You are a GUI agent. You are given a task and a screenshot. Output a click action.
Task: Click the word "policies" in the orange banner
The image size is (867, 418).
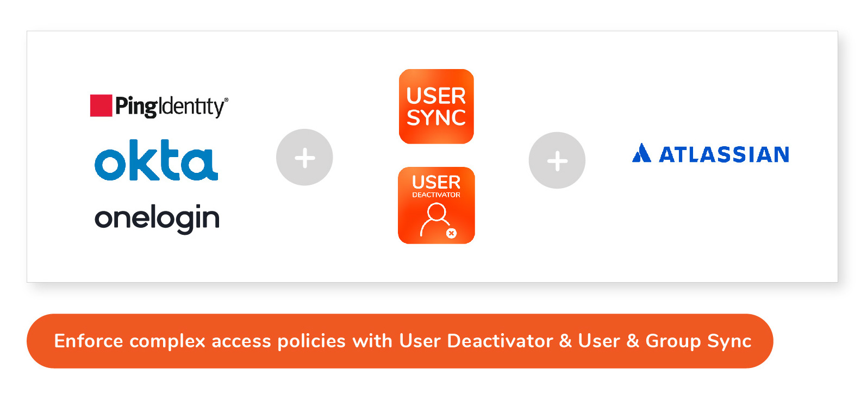[x=311, y=341]
